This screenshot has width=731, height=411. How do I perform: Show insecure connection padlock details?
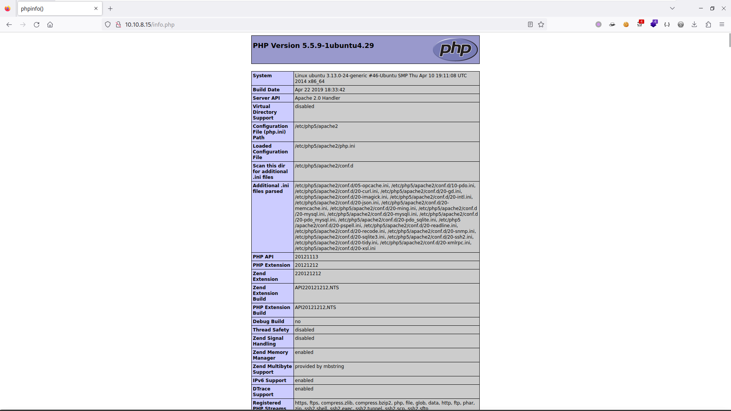(118, 24)
